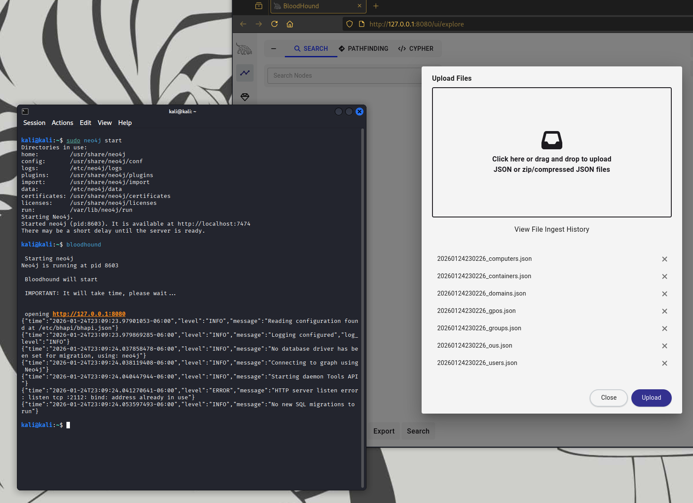Collapse the search panel with minus button

274,49
